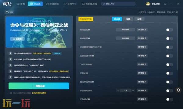
Task: Turn on the 数字键 9 toggle switch
Action: (170, 99)
